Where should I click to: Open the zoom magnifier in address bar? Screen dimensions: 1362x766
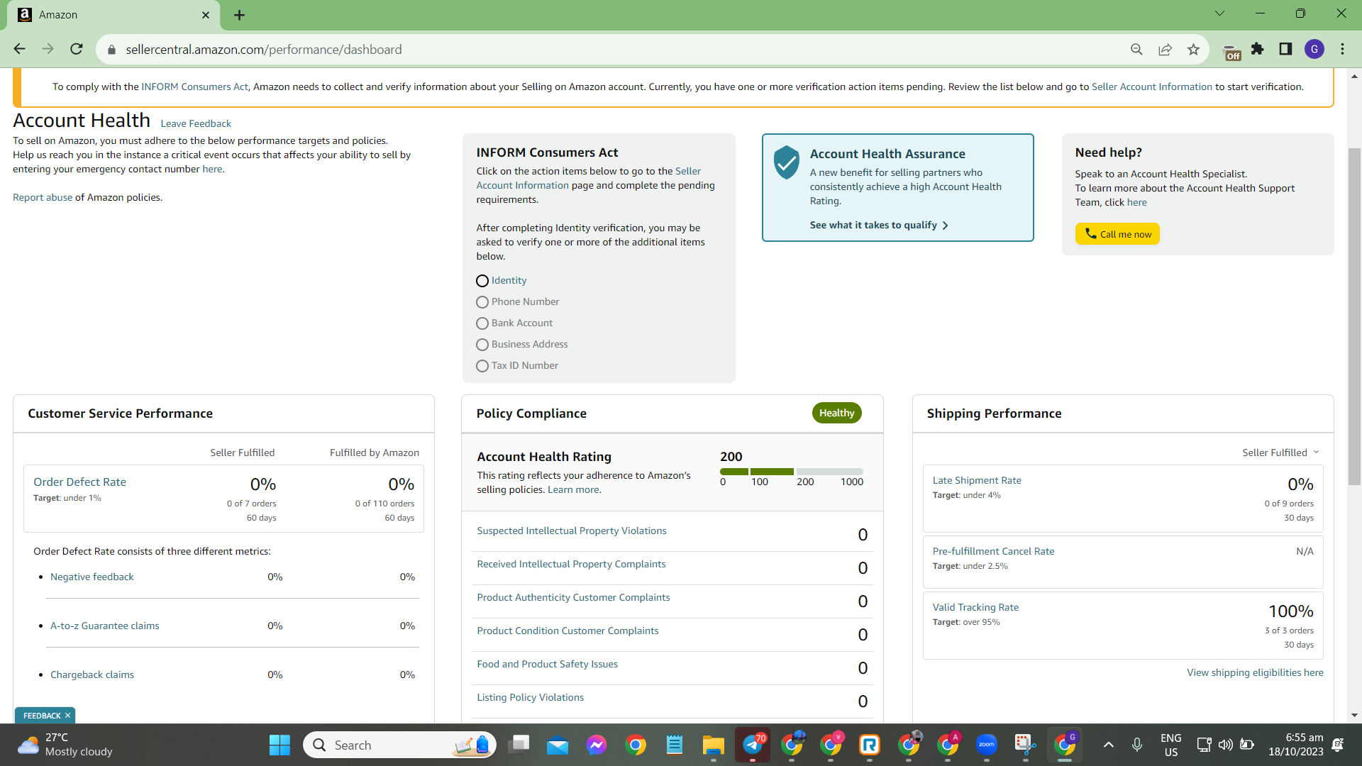1136,49
